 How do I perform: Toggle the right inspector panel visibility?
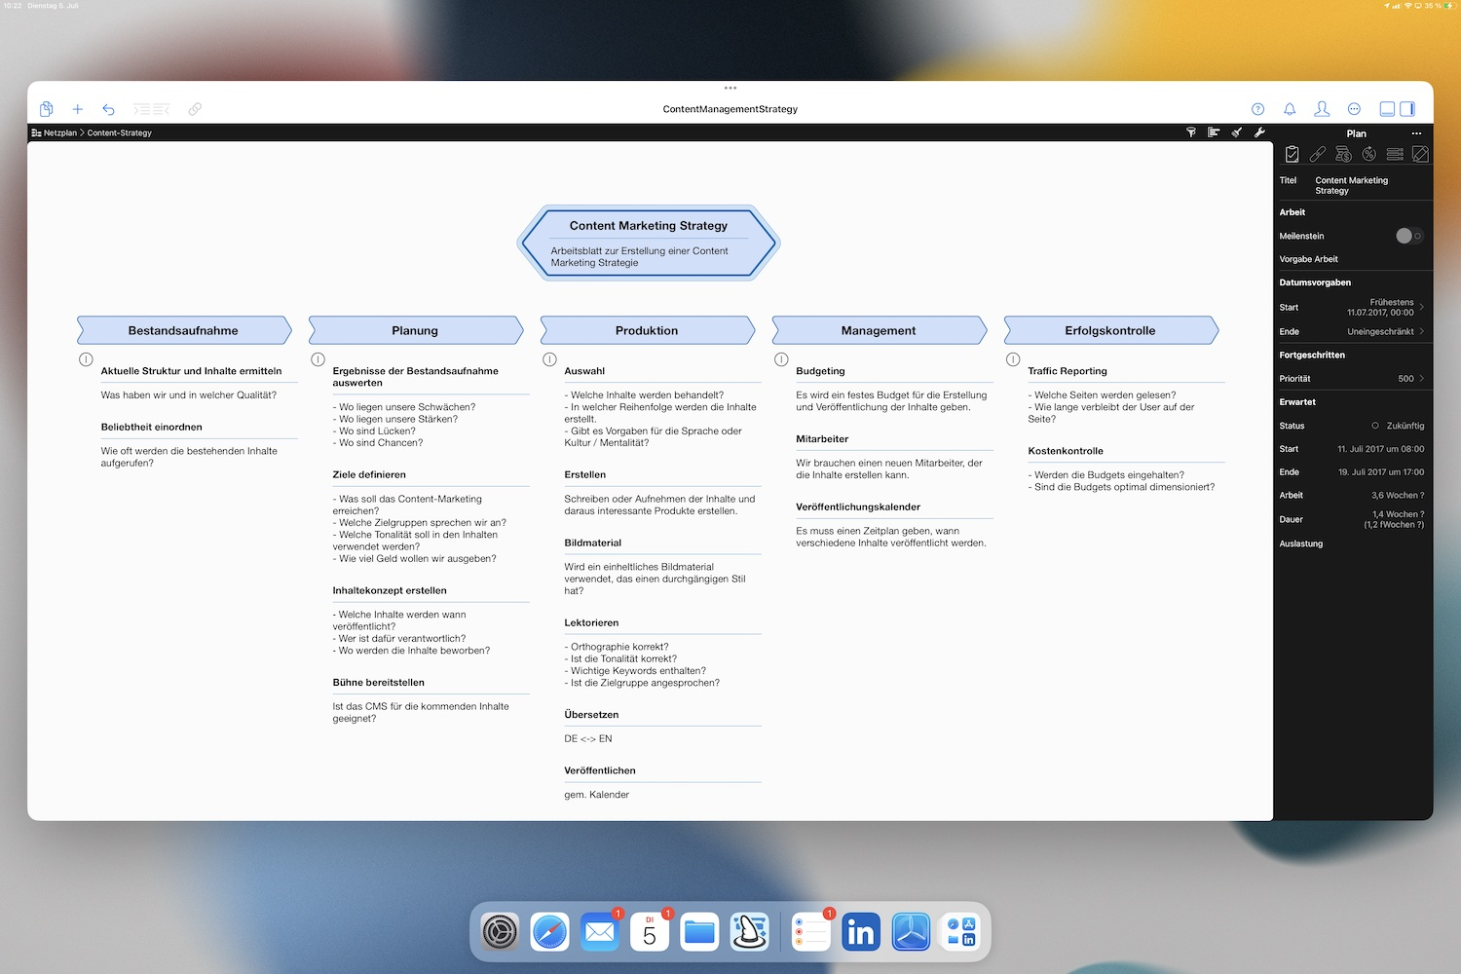[x=1409, y=108]
